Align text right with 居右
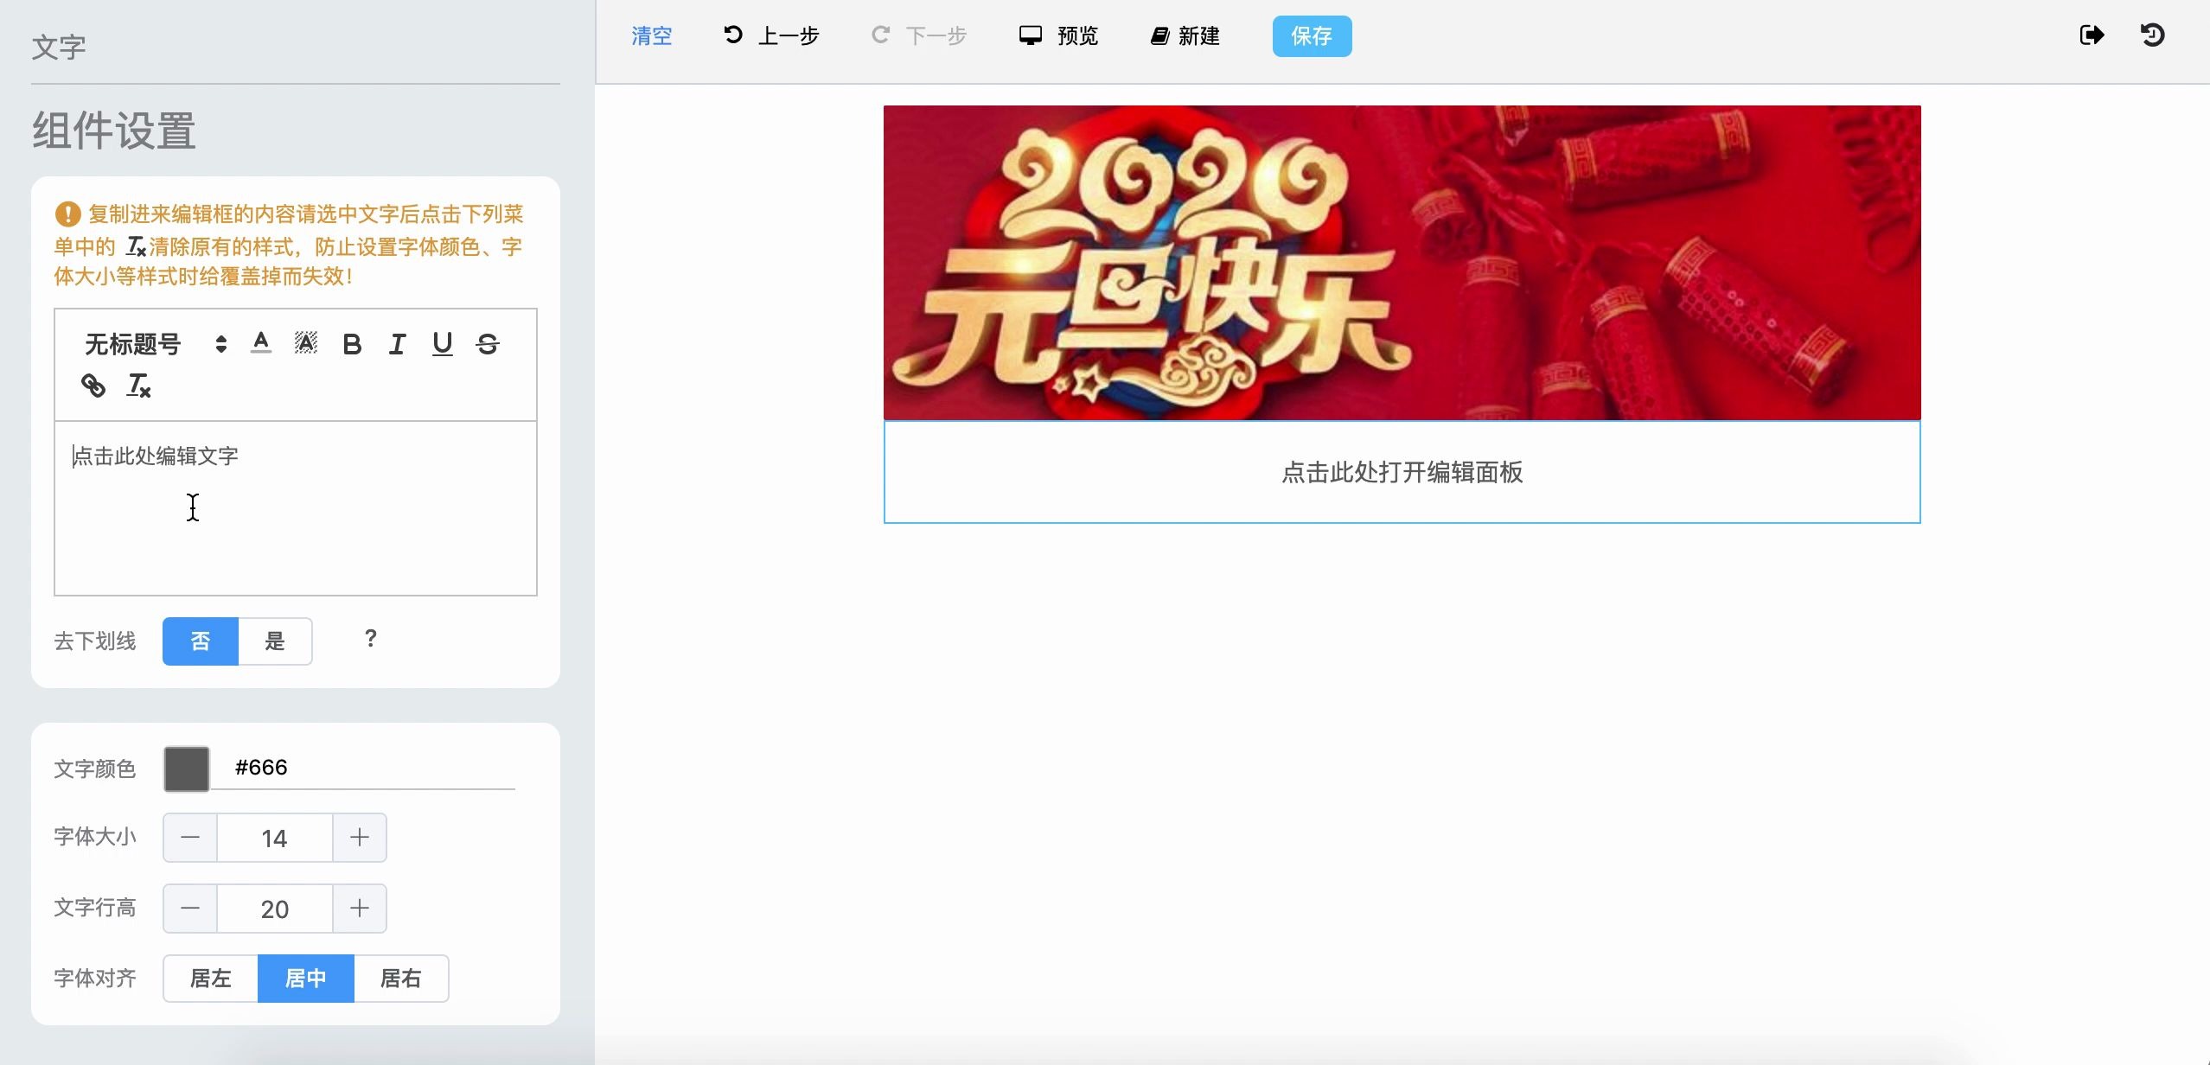2210x1065 pixels. click(401, 979)
